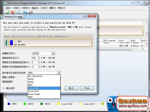Click the free space after spinner arrows
Image resolution: width=150 pixels, height=112 pixels.
click(x=39, y=67)
